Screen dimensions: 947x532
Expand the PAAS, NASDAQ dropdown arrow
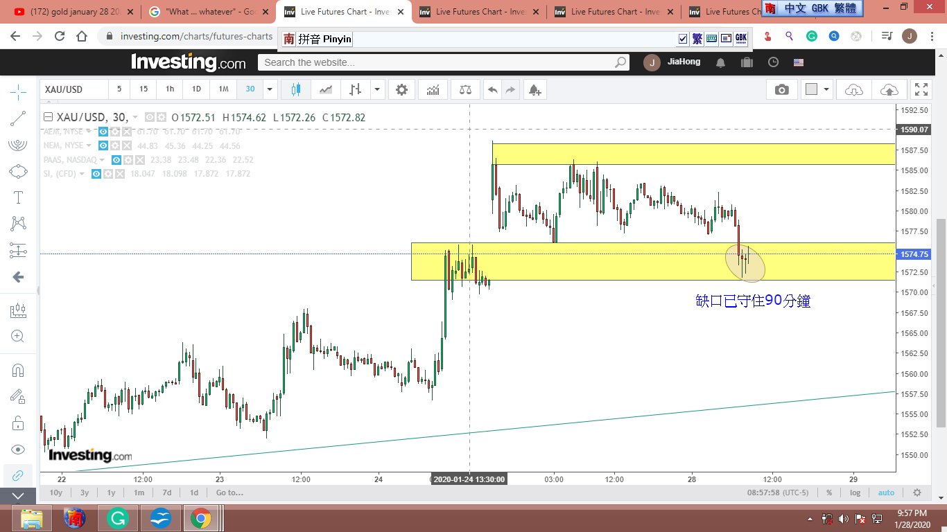pos(102,159)
